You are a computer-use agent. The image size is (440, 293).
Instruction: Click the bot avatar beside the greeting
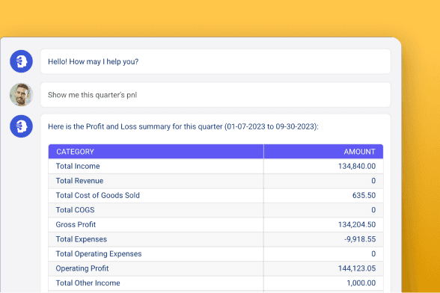(x=21, y=61)
